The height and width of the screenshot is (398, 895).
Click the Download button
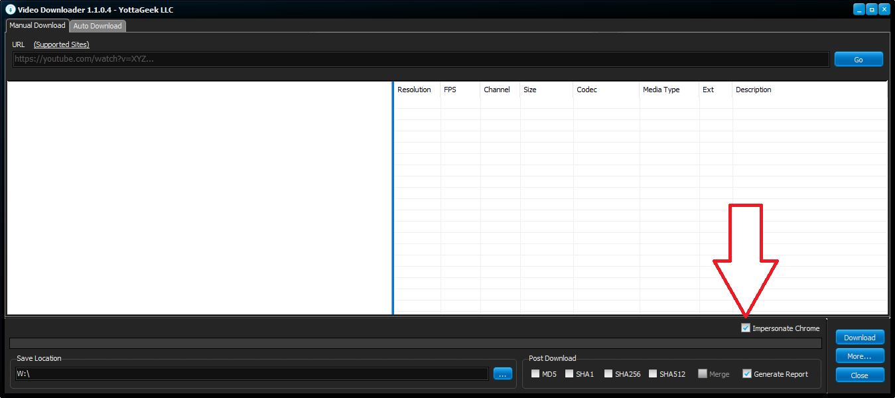click(860, 338)
